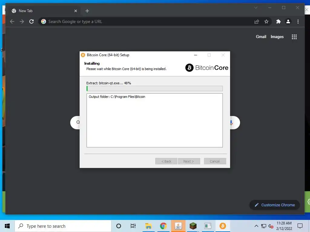The height and width of the screenshot is (232, 310).
Task: Open the Bitcoin setup taskbar icon
Action: (223, 226)
